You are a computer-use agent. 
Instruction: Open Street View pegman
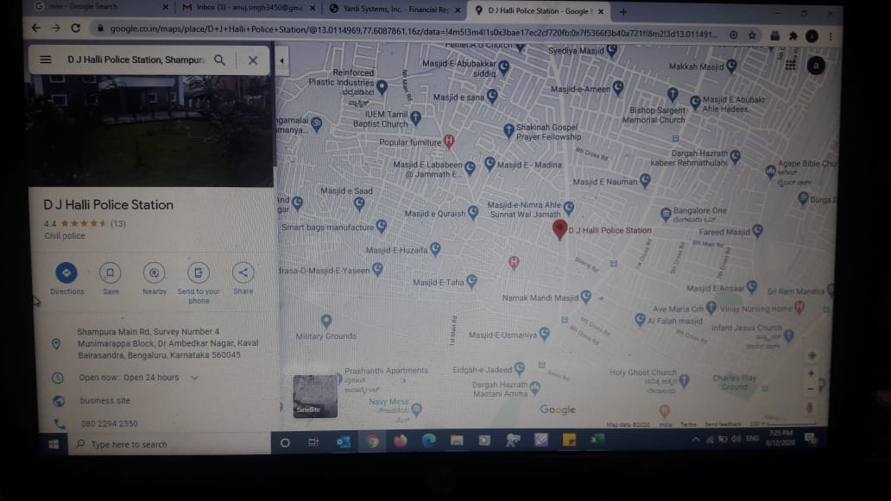[810, 407]
